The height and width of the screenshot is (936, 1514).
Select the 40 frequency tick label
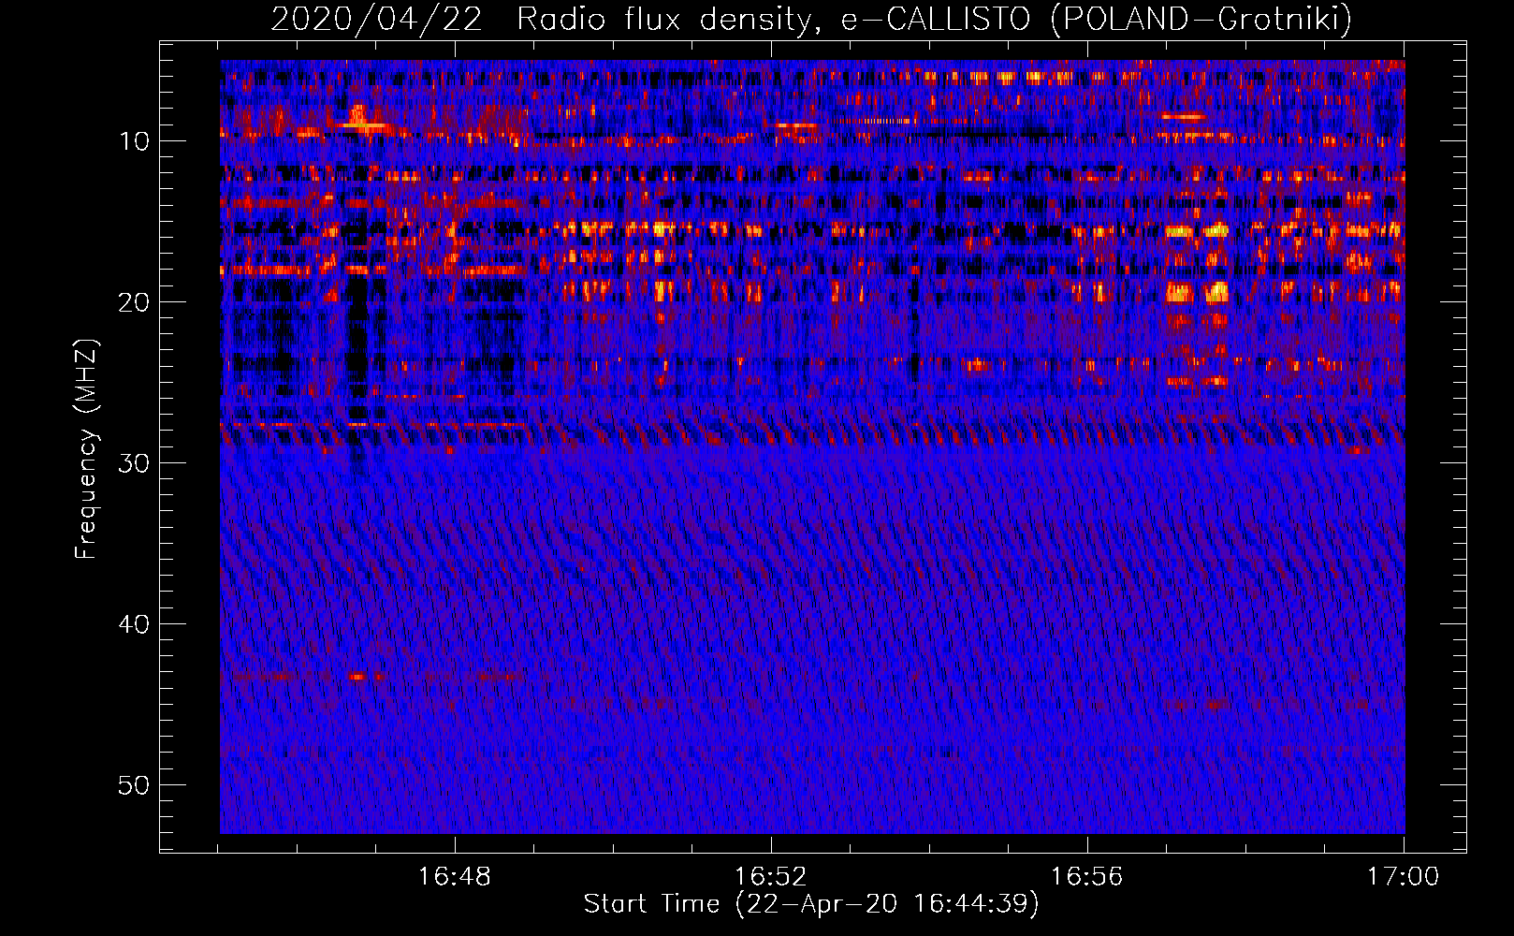[134, 624]
